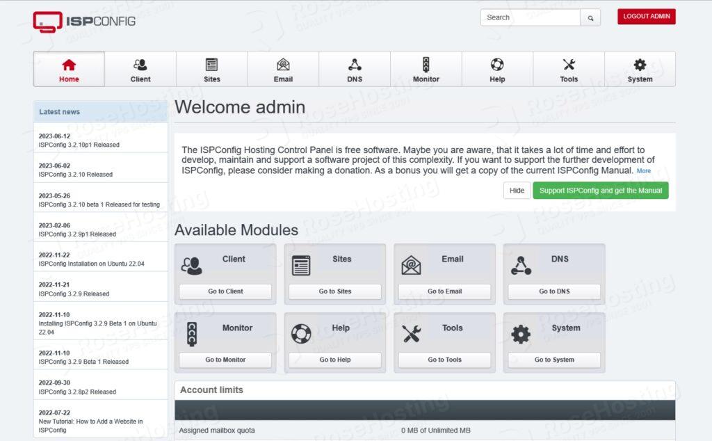Image resolution: width=712 pixels, height=441 pixels.
Task: Follow the More link in donation text
Action: point(643,171)
